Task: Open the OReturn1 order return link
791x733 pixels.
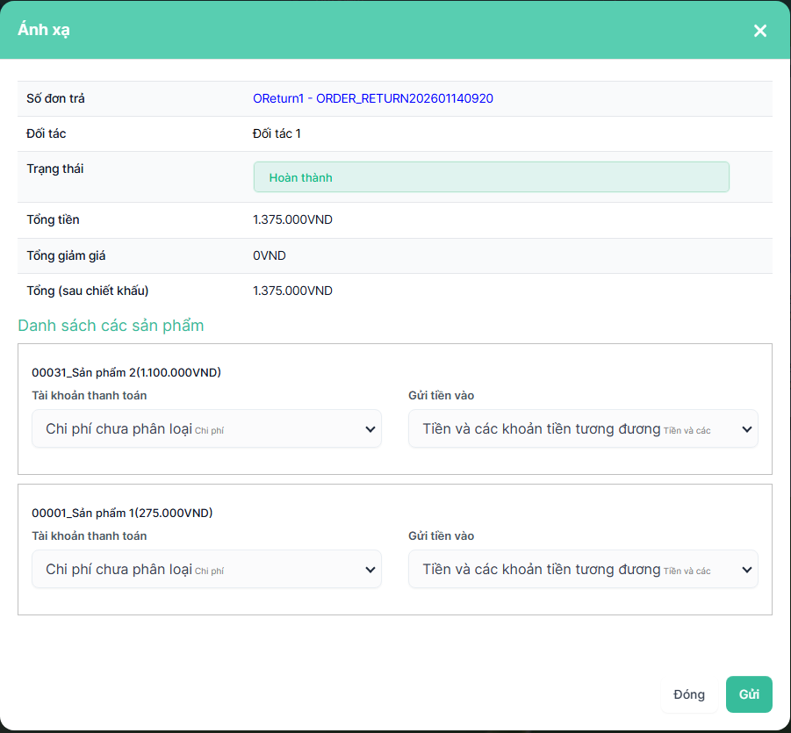Action: tap(372, 98)
